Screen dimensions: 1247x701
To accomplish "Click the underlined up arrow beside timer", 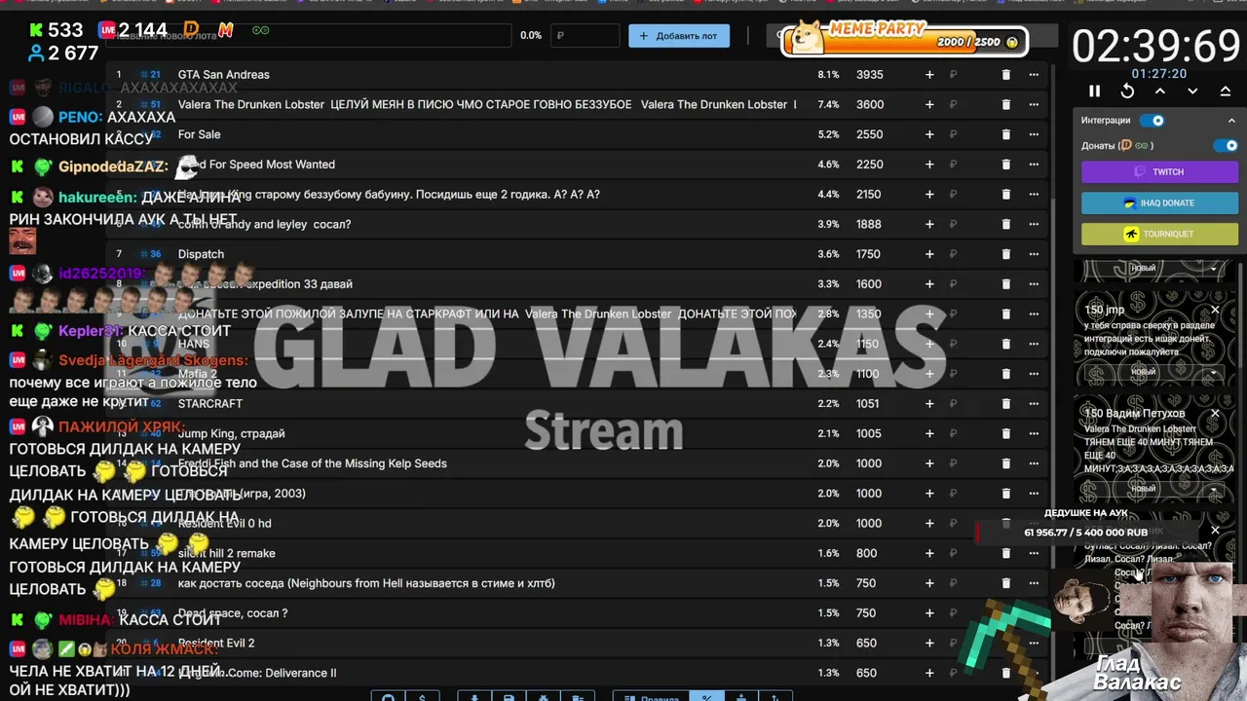I will tap(1225, 91).
